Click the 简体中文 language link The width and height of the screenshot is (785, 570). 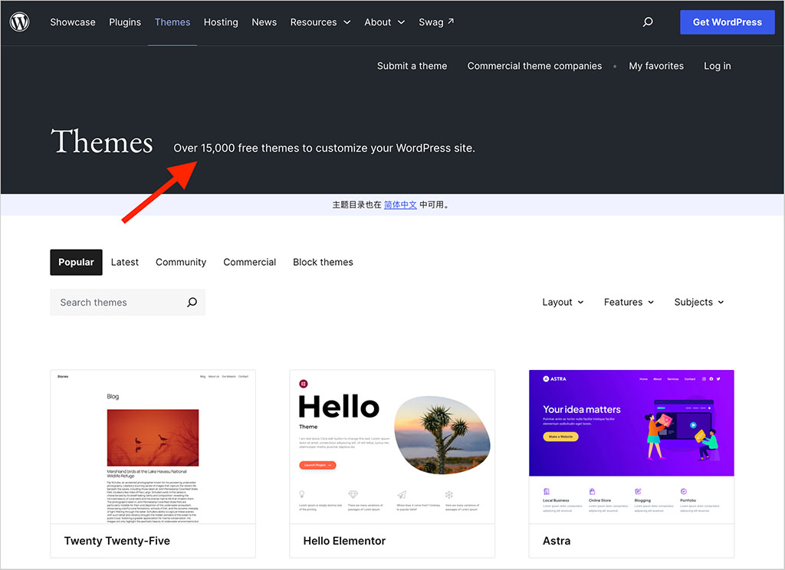pyautogui.click(x=400, y=205)
